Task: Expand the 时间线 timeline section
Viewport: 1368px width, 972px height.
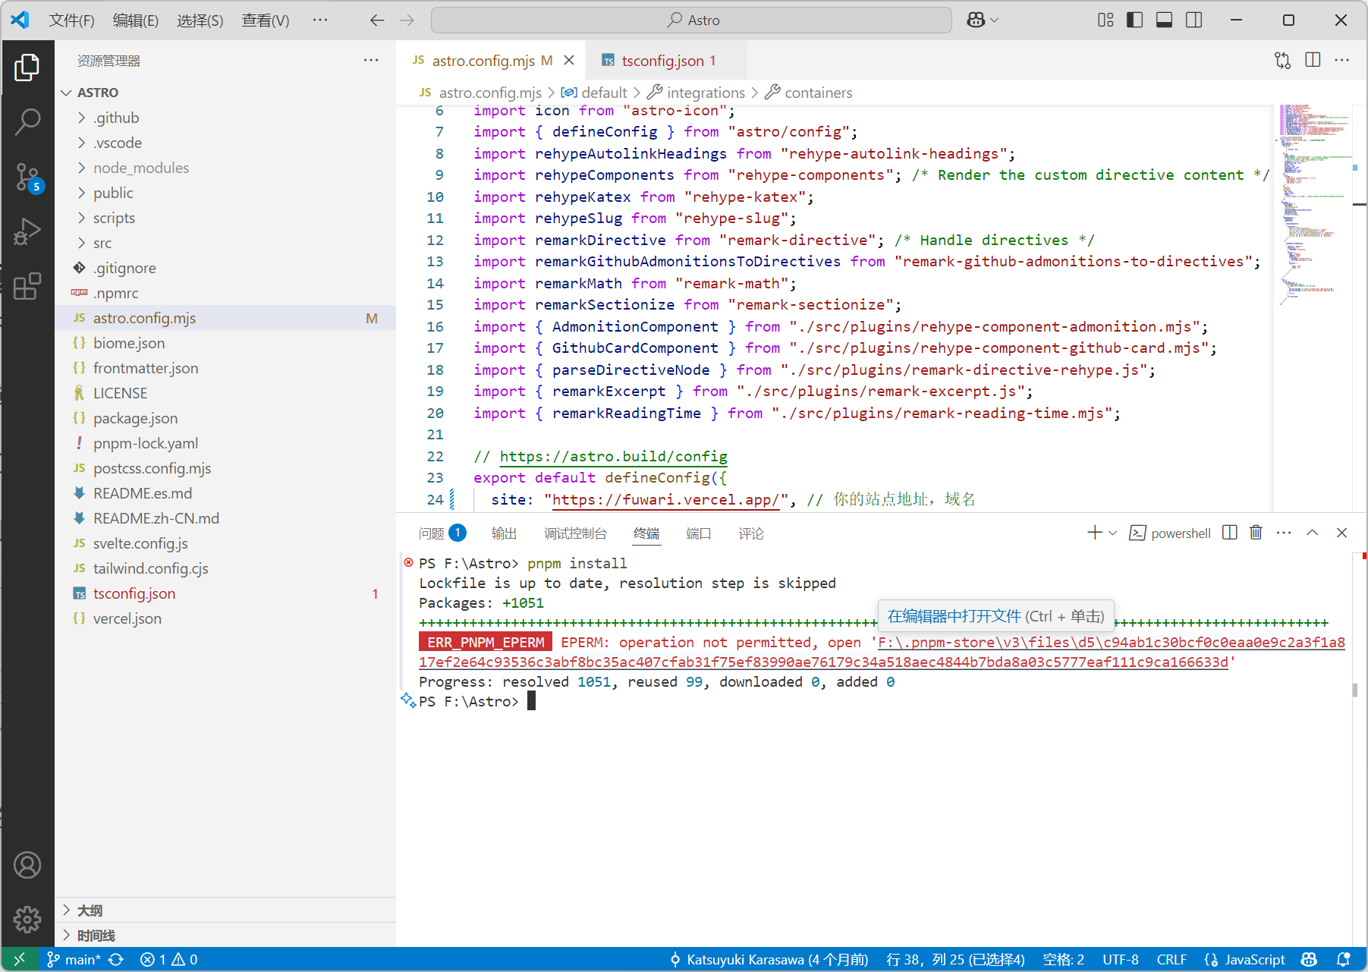Action: [x=225, y=935]
